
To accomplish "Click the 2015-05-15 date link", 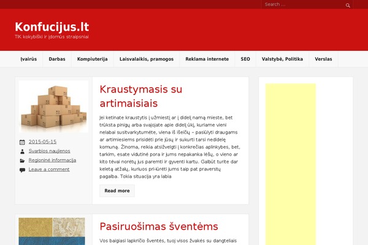I will 42,141.
